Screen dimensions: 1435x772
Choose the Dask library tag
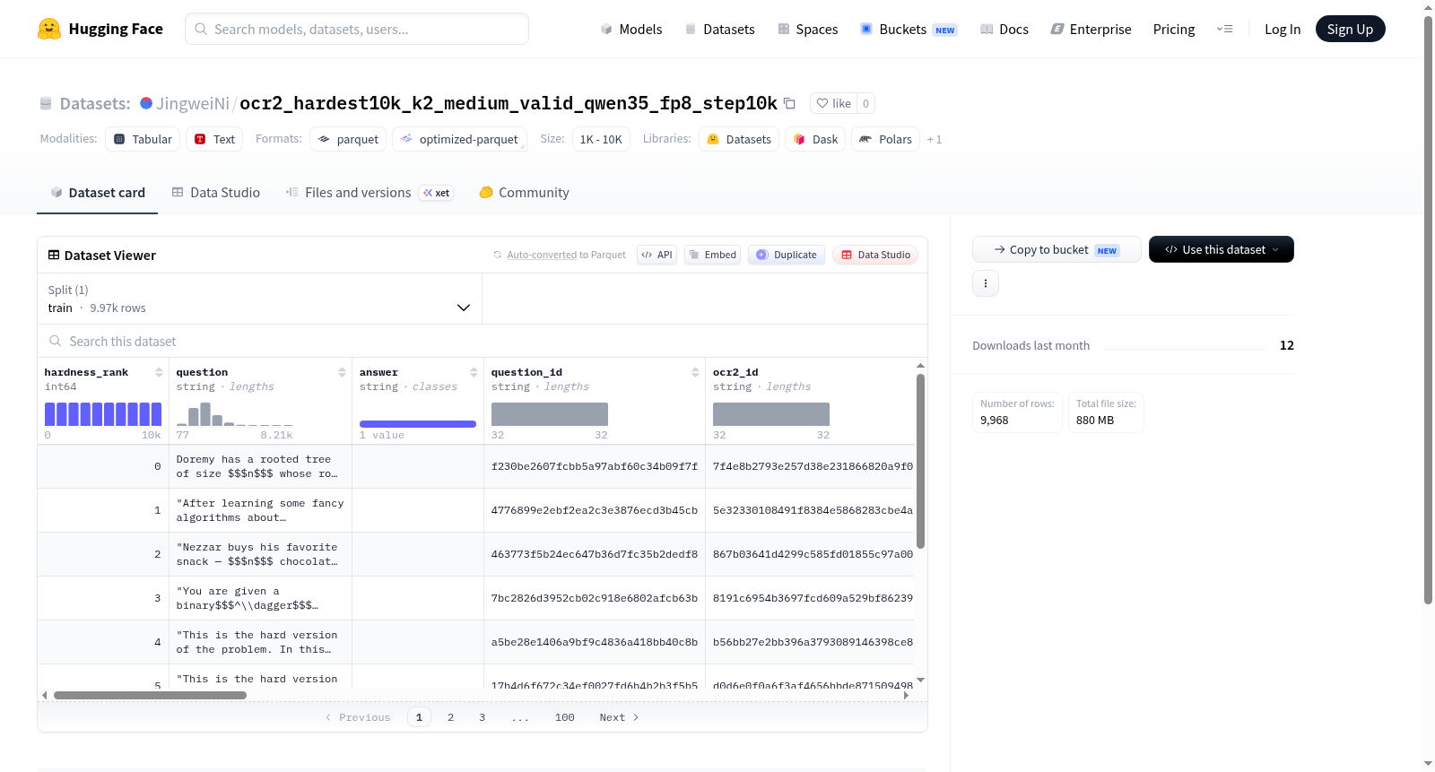click(x=815, y=139)
